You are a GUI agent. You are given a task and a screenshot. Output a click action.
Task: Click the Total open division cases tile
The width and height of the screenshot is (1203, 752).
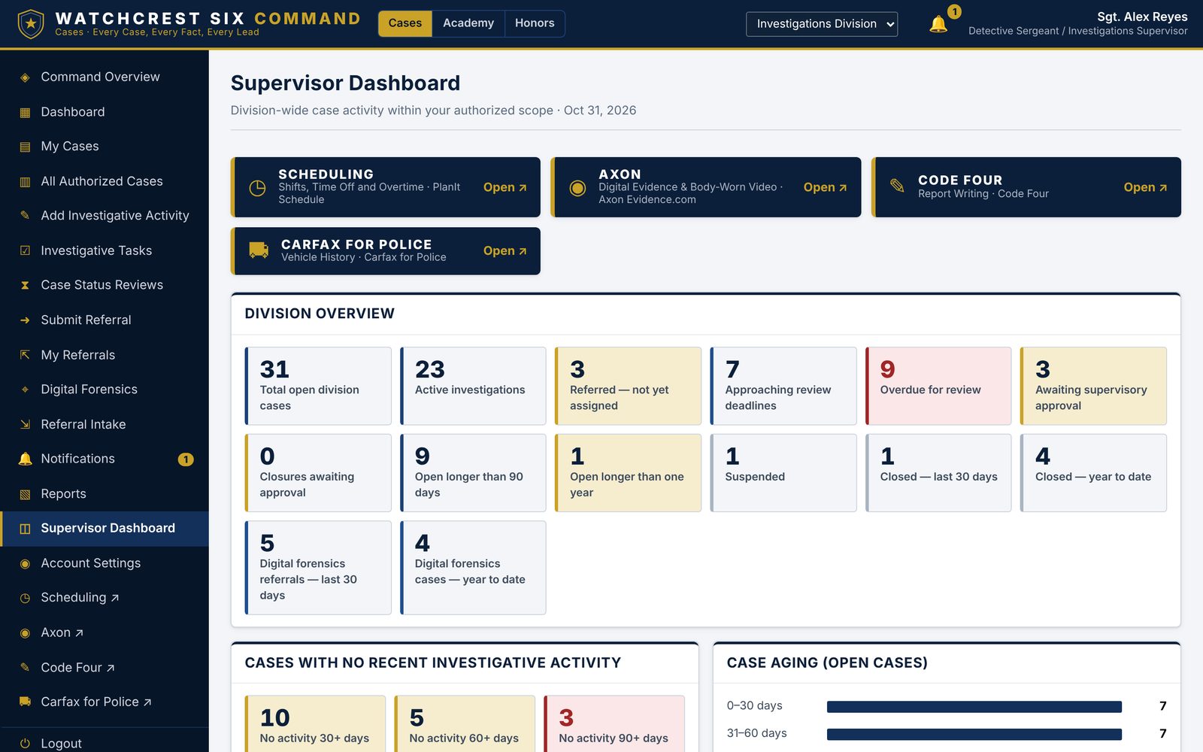pyautogui.click(x=318, y=386)
